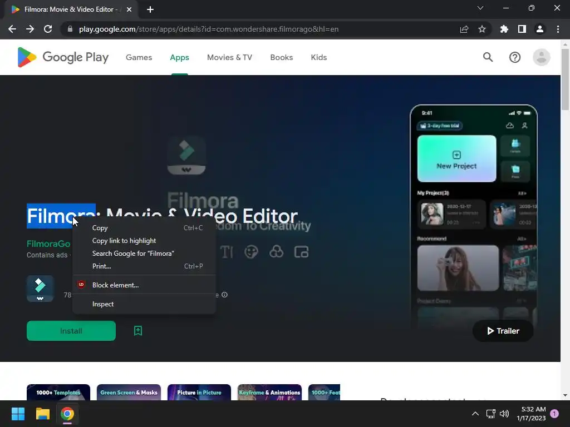Choose Copy in the context menu
The image size is (570, 427).
coord(144,228)
